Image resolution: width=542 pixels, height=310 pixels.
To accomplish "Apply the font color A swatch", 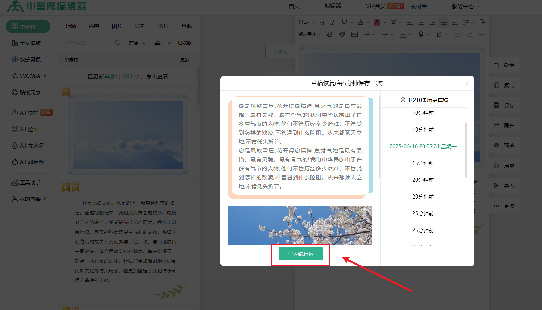I will pos(361,22).
